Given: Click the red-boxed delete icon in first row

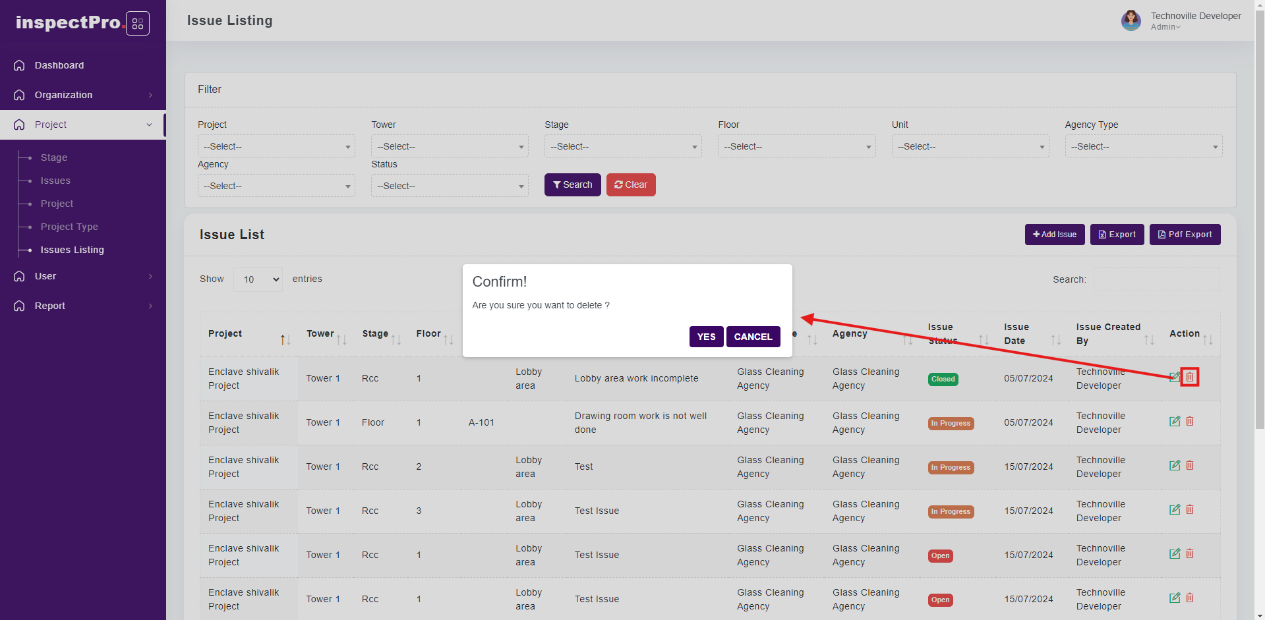Looking at the screenshot, I should pyautogui.click(x=1189, y=377).
